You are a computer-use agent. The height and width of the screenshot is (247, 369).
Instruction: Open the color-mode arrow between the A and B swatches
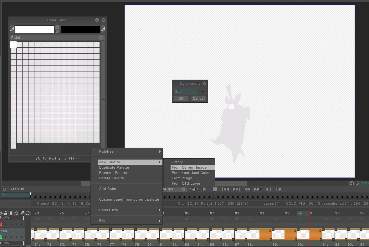57,27
